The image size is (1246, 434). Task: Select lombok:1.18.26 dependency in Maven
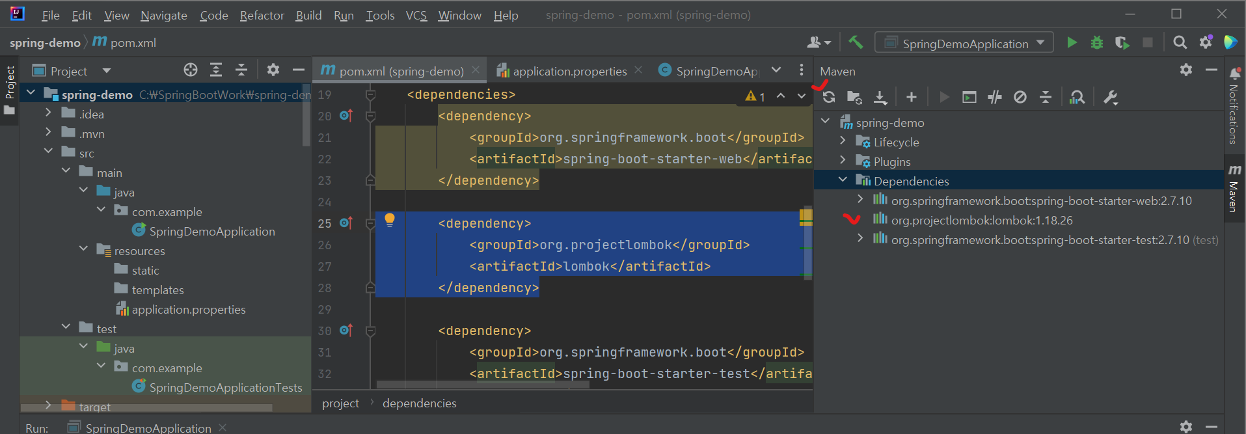[982, 221]
